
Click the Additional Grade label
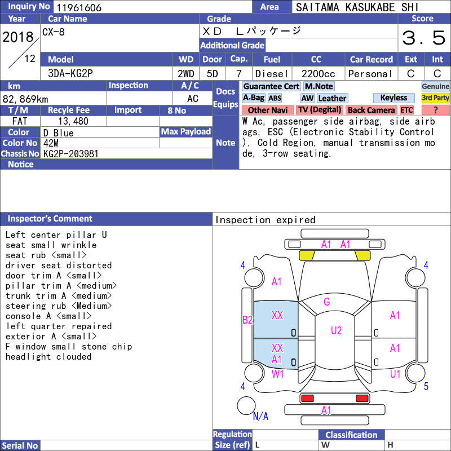[x=232, y=45]
